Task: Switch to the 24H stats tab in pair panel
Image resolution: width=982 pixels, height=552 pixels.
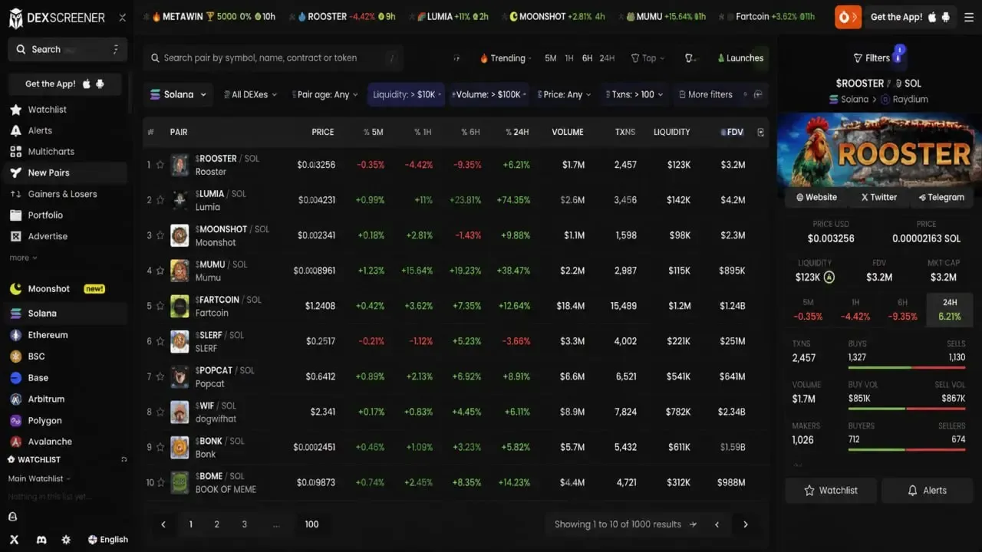Action: click(949, 309)
